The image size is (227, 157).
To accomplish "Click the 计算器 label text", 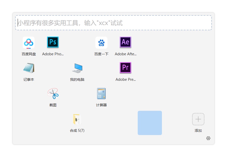I will (x=101, y=105).
